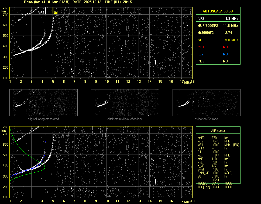The height and width of the screenshot is (204, 261).
Task: Click the yellow fxI marker on top ionogram
Action: pos(56,13)
